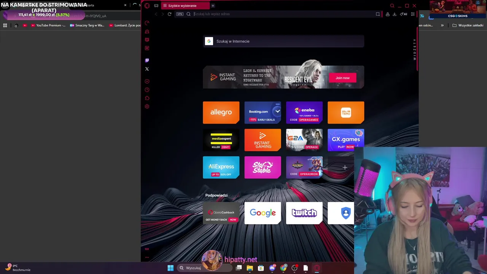Open Lombard bookmark in background browser
This screenshot has height=274, width=487.
125,25
